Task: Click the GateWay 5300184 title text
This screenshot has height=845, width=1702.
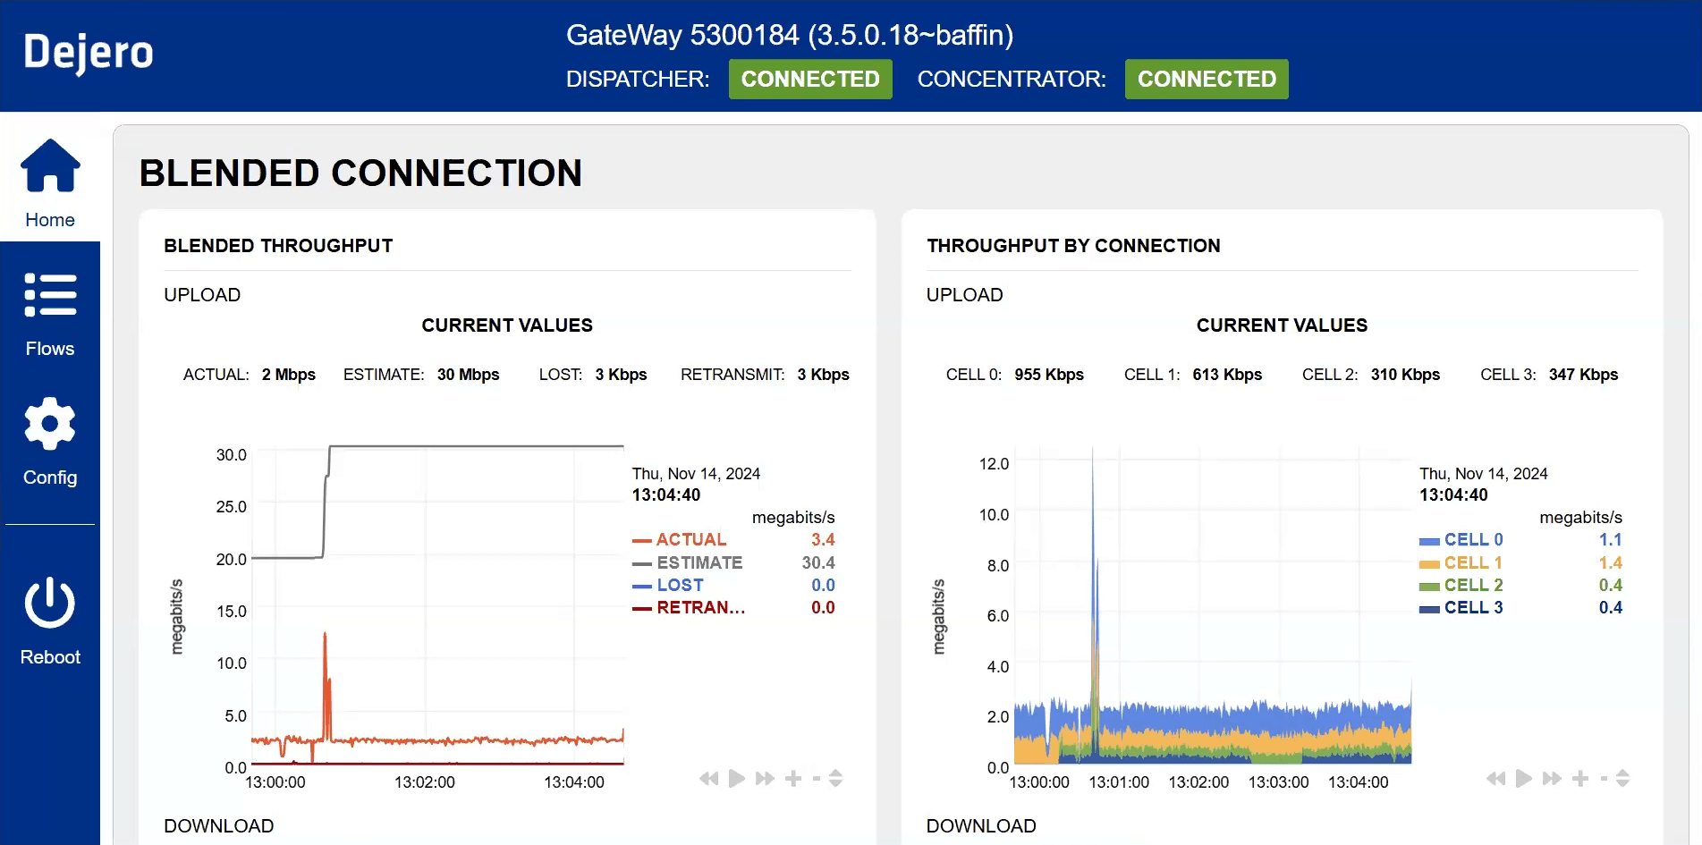Action: point(790,35)
